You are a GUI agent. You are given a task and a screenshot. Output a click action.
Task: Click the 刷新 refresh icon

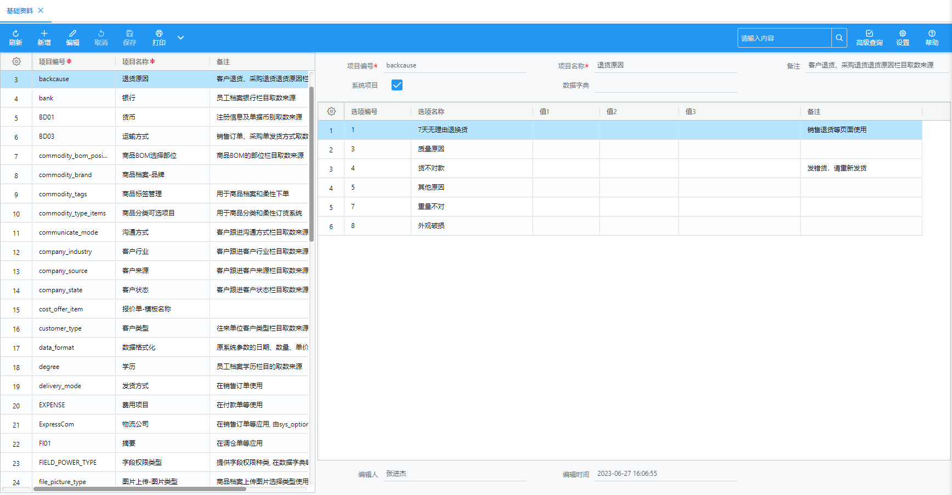click(x=16, y=37)
